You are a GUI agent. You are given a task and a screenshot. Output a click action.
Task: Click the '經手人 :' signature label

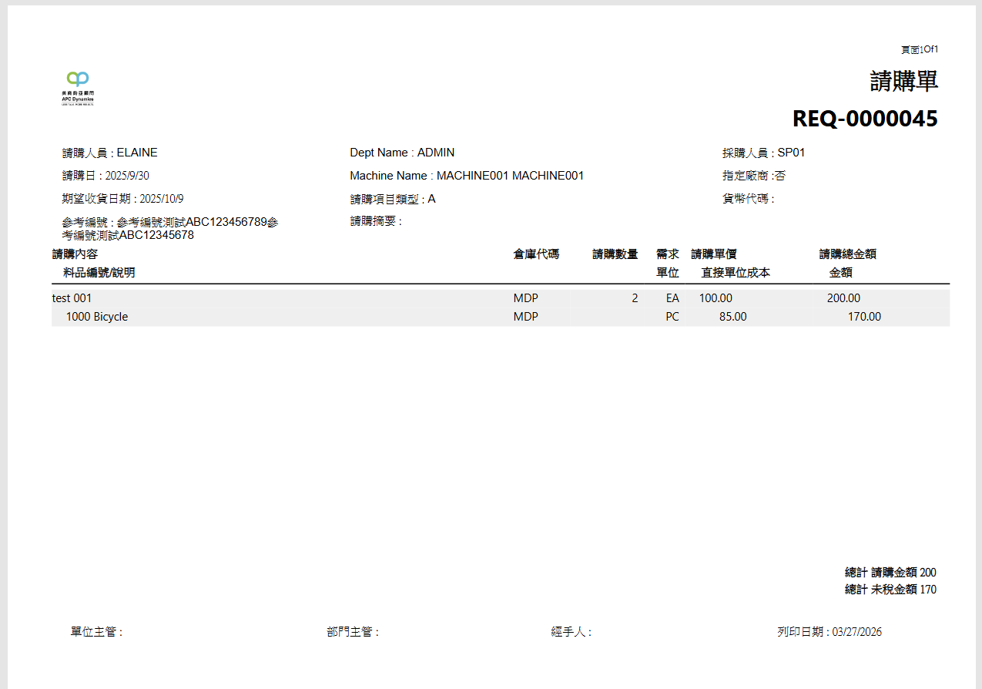click(571, 632)
